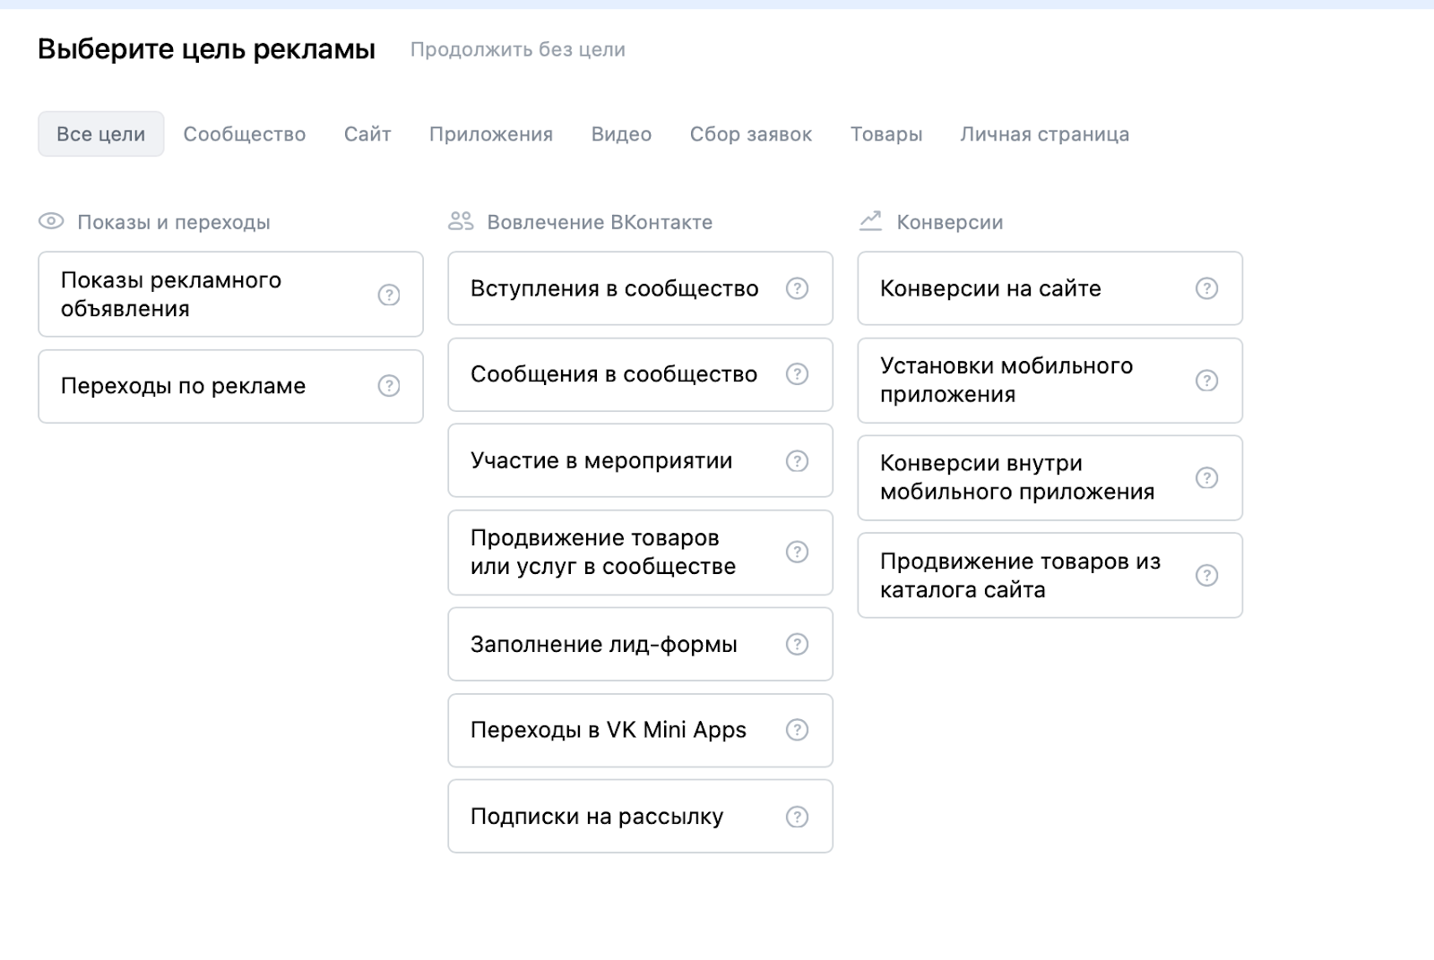Select the Все цели tab

pos(100,134)
